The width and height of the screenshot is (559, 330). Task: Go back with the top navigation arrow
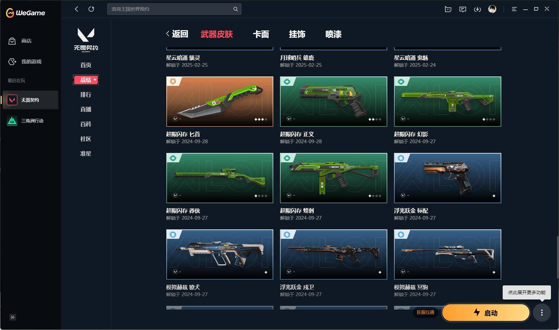[x=76, y=9]
